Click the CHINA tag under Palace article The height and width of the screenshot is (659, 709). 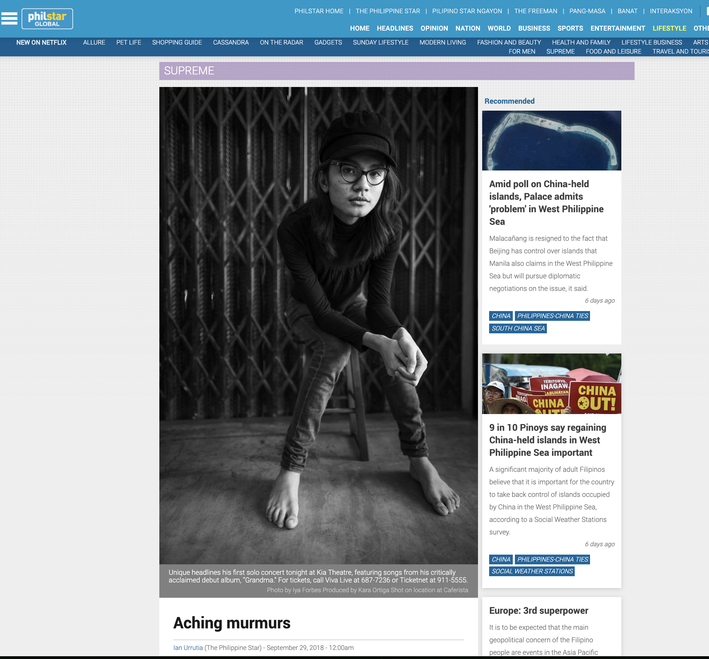pyautogui.click(x=501, y=316)
